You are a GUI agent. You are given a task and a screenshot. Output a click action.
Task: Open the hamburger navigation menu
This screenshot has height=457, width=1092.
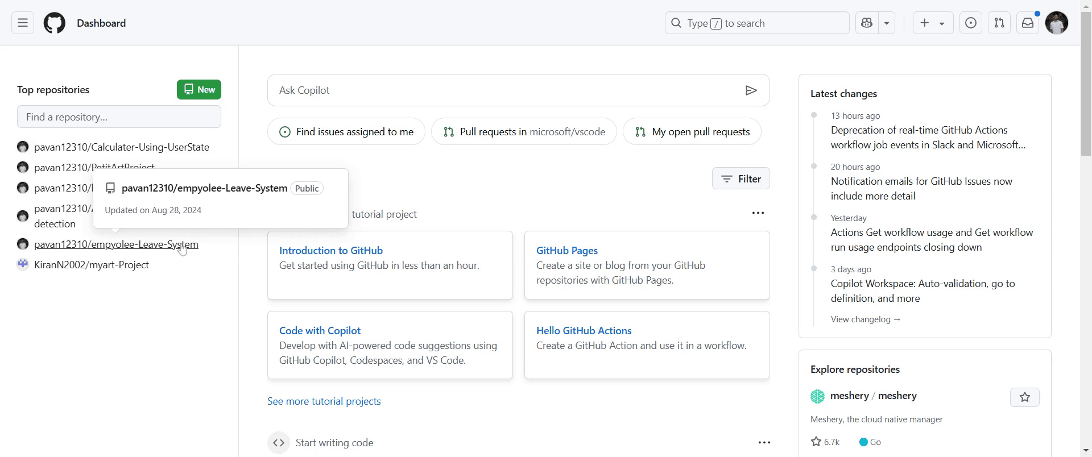(x=23, y=23)
